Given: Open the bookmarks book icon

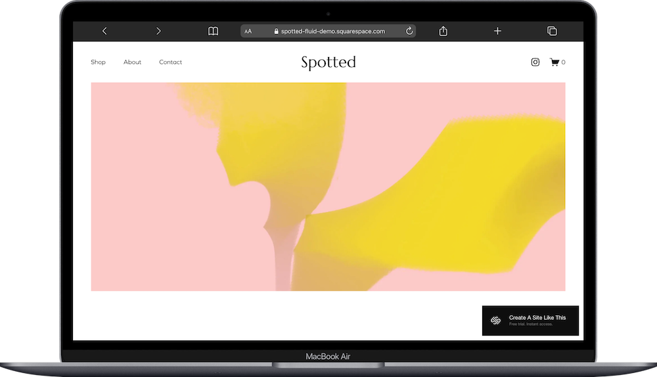Looking at the screenshot, I should (214, 31).
